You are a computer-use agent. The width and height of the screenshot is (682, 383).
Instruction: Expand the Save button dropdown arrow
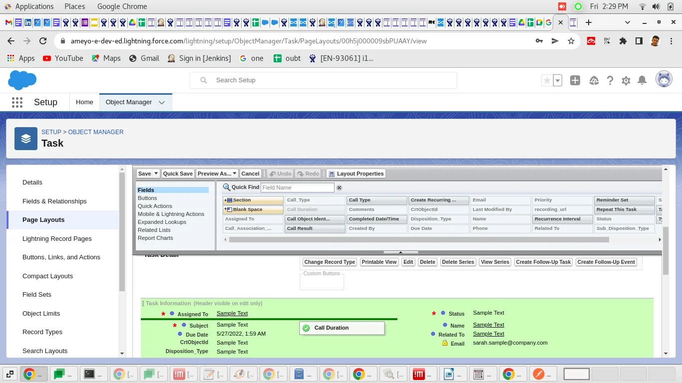[x=156, y=174]
